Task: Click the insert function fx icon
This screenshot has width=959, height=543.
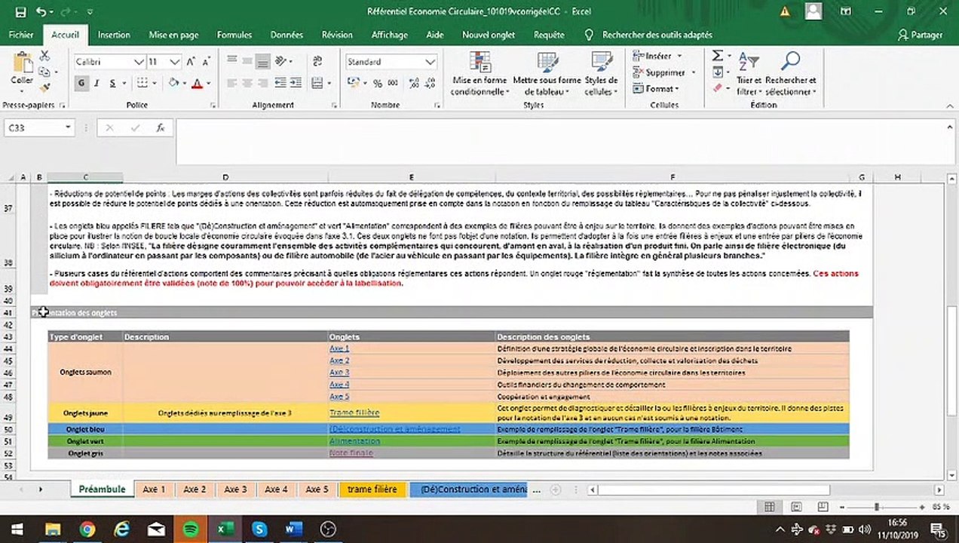Action: pos(160,128)
